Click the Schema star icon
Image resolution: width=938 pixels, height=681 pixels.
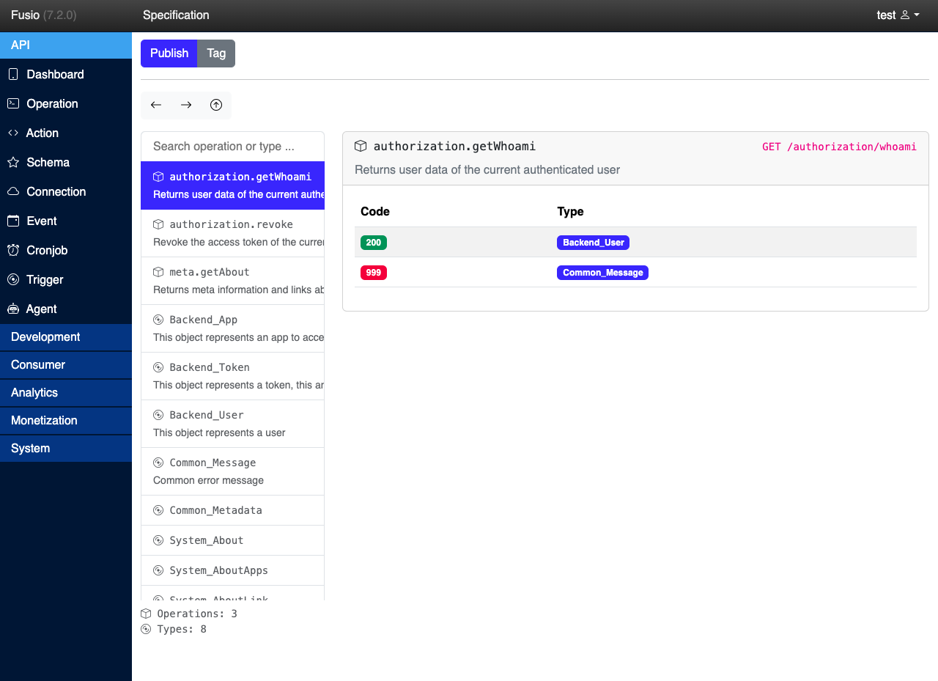[x=13, y=162]
